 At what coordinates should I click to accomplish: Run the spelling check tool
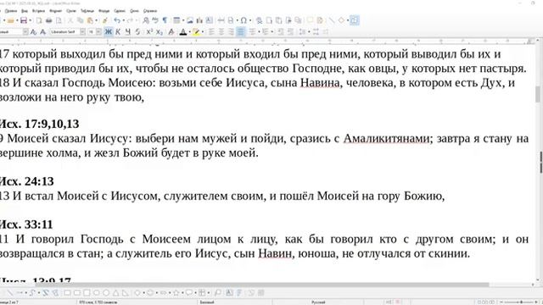coord(155,20)
